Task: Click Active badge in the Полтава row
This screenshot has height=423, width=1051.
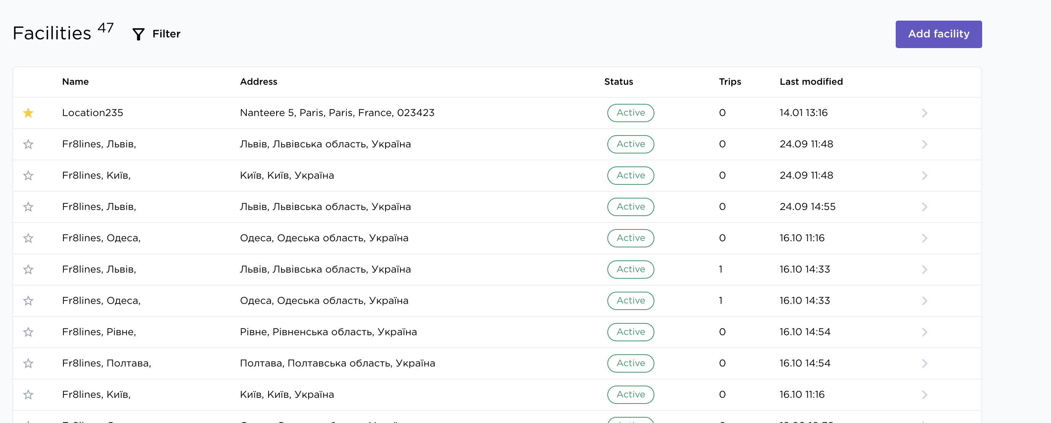Action: 630,363
